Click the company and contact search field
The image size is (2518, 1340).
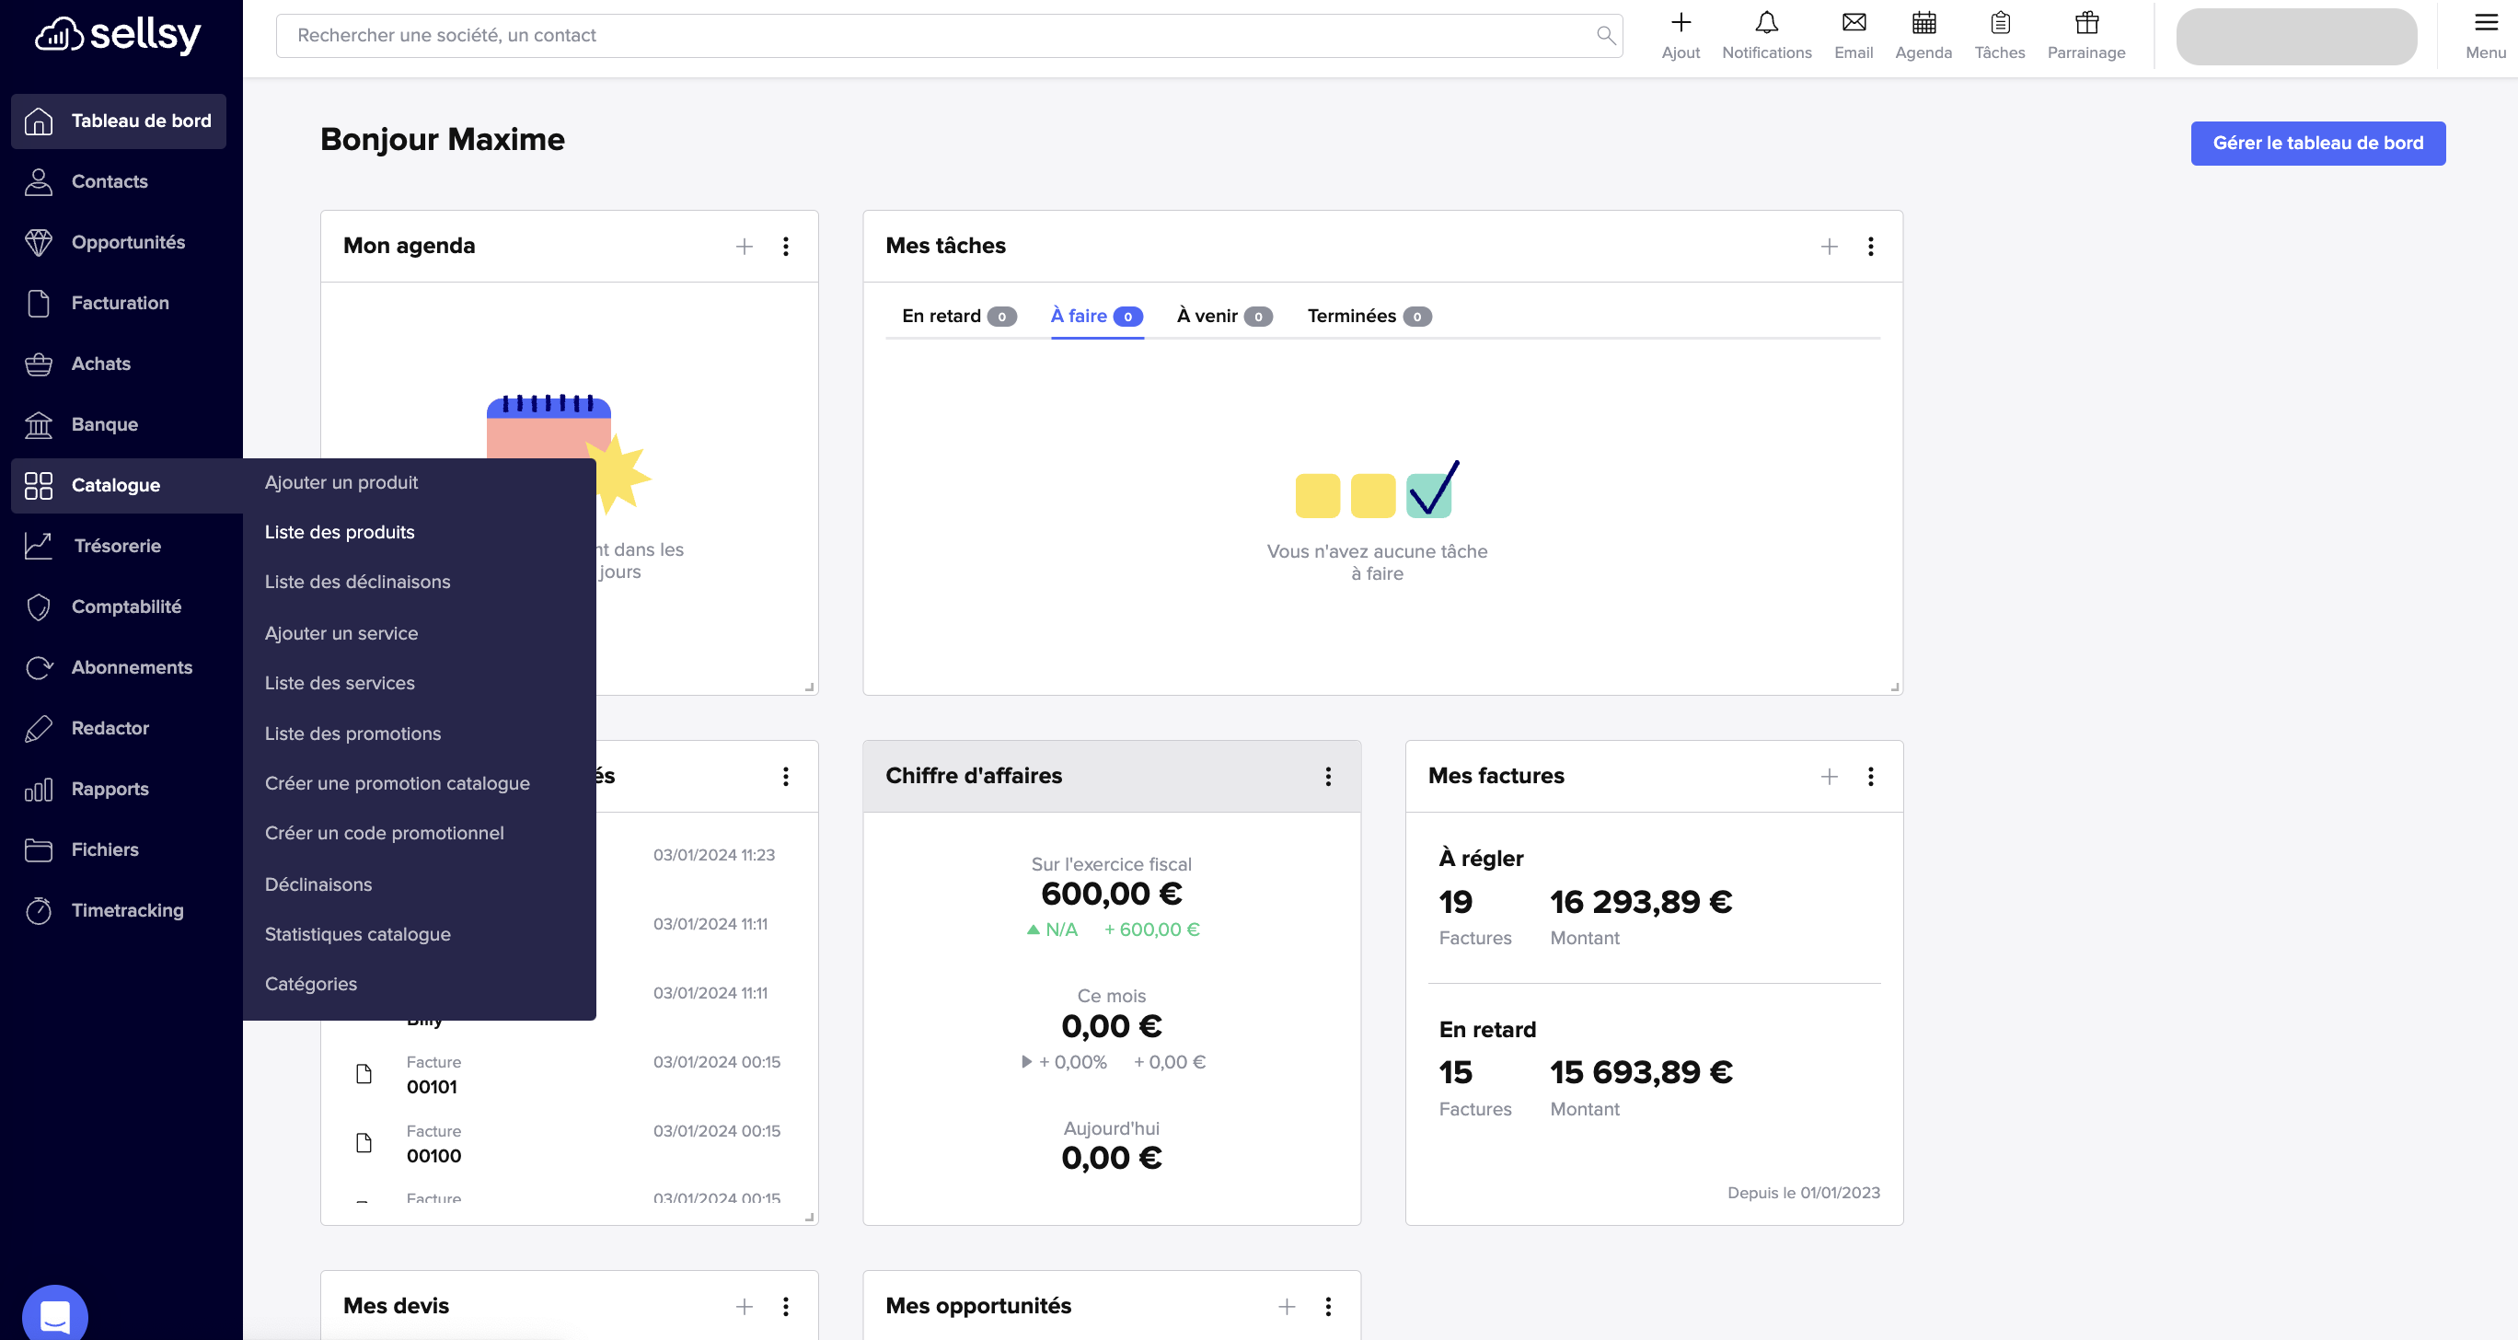pos(939,35)
